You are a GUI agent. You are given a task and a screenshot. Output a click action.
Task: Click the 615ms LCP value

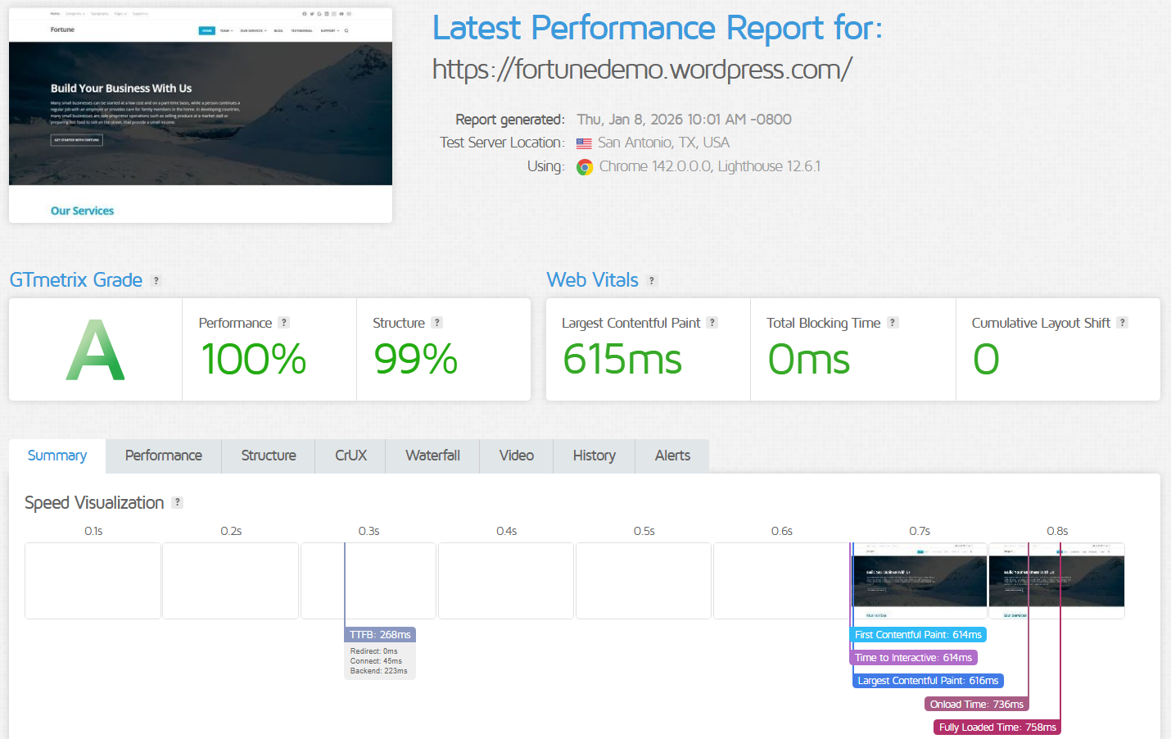tap(622, 360)
